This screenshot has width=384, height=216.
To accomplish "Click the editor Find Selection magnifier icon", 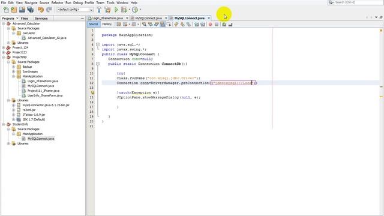I will pos(144,24).
